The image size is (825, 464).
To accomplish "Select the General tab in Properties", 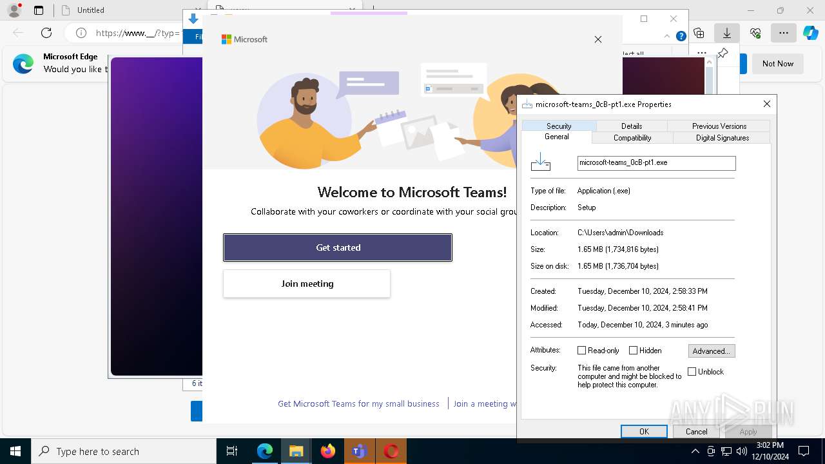I will pos(557,137).
